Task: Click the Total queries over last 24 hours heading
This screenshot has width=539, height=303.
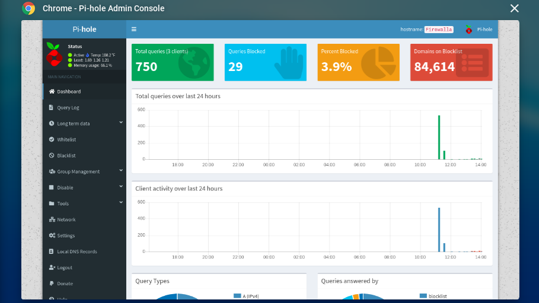Action: click(178, 96)
